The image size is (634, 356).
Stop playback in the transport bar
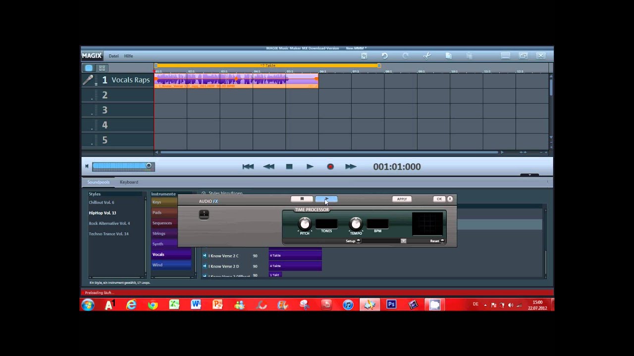click(x=289, y=167)
